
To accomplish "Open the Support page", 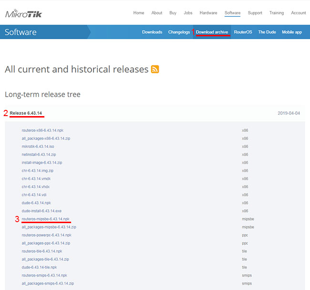I will (255, 13).
